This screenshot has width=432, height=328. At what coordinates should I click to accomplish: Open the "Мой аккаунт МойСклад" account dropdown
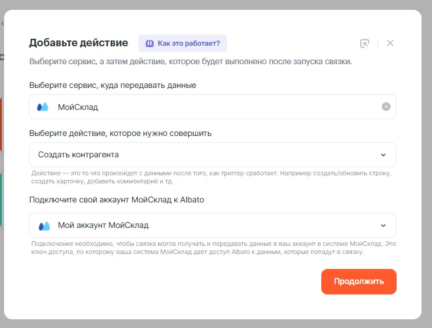click(x=209, y=225)
